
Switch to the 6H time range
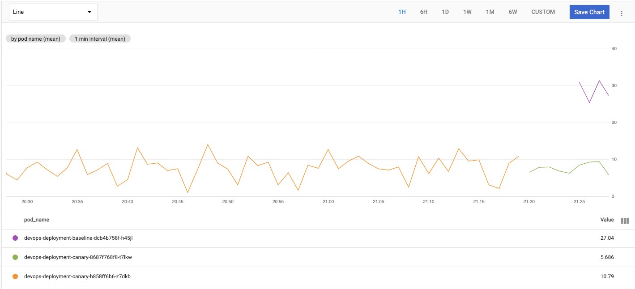423,12
